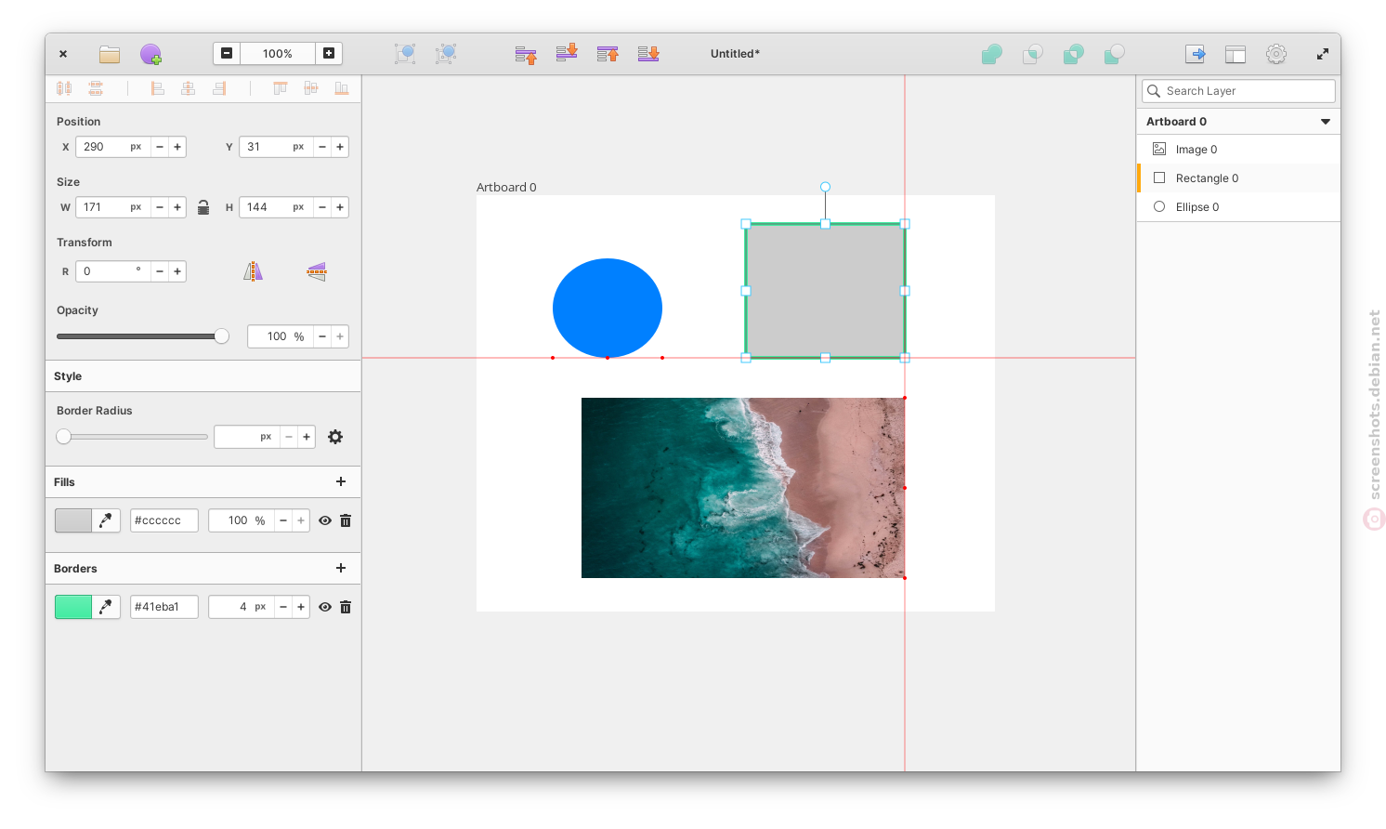Image resolution: width=1386 pixels, height=829 pixels.
Task: Send selection to bottom of stack
Action: 648,54
